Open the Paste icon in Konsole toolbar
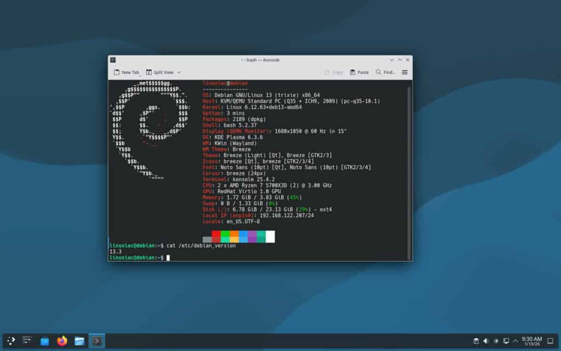This screenshot has height=351, width=561. (x=359, y=72)
